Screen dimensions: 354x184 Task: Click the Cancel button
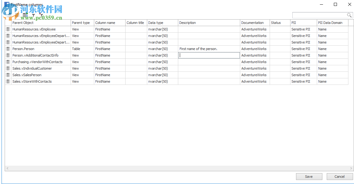339,177
